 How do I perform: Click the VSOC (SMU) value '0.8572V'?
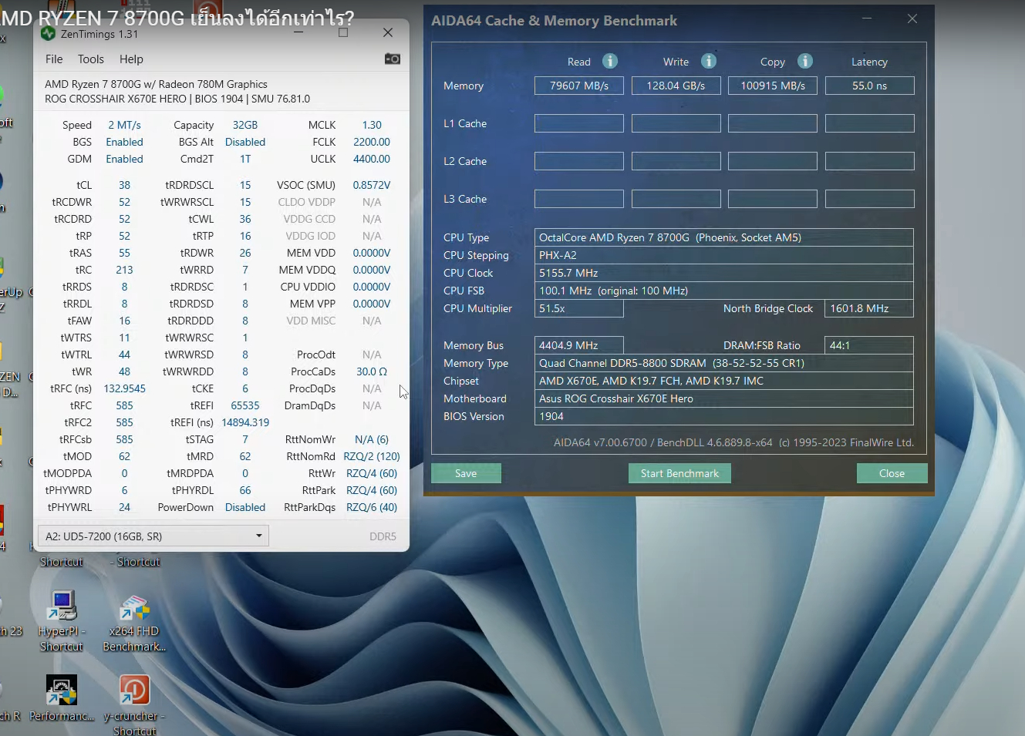pyautogui.click(x=372, y=185)
